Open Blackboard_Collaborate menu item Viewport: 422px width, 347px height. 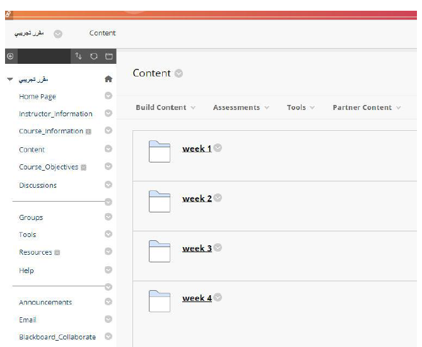tap(57, 337)
